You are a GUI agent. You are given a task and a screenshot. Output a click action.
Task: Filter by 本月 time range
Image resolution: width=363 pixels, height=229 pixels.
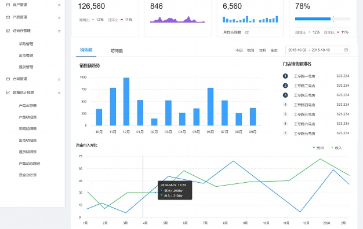[262, 50]
